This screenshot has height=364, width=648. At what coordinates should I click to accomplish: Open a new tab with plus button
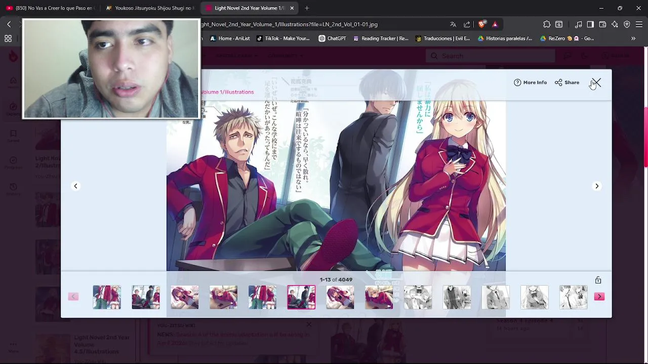pos(307,8)
